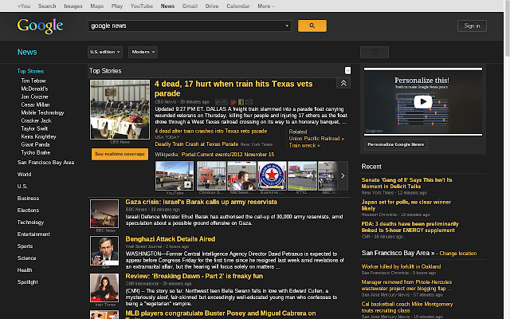Open the settings gear button
This screenshot has width=510, height=319.
pyautogui.click(x=371, y=52)
